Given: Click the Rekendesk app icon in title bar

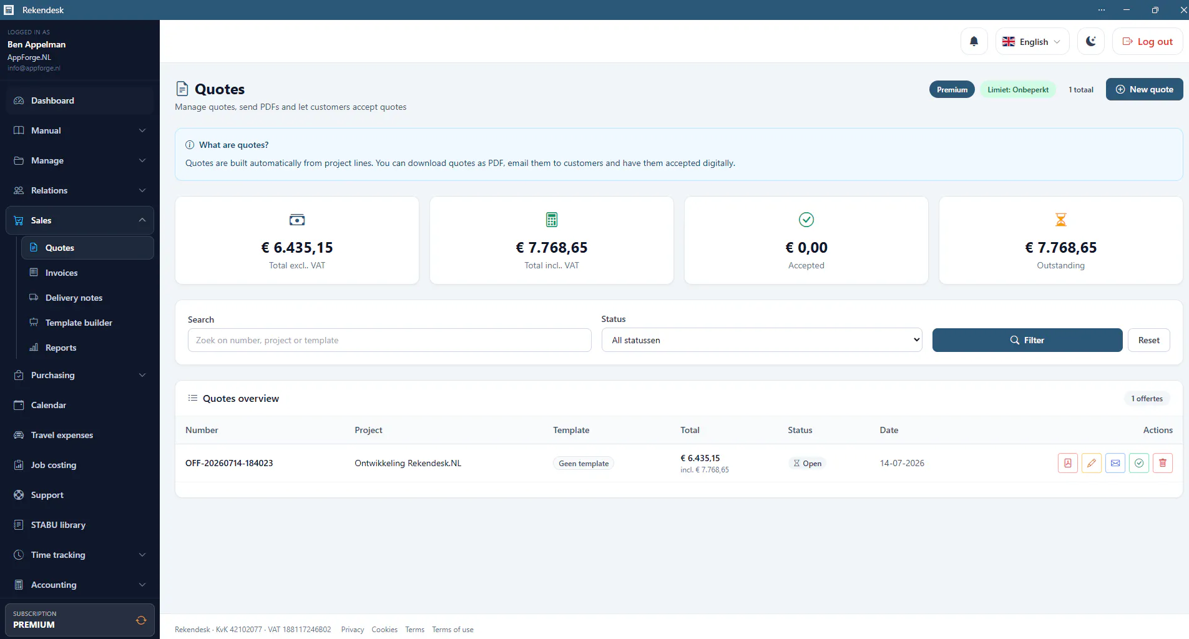Looking at the screenshot, I should [9, 10].
